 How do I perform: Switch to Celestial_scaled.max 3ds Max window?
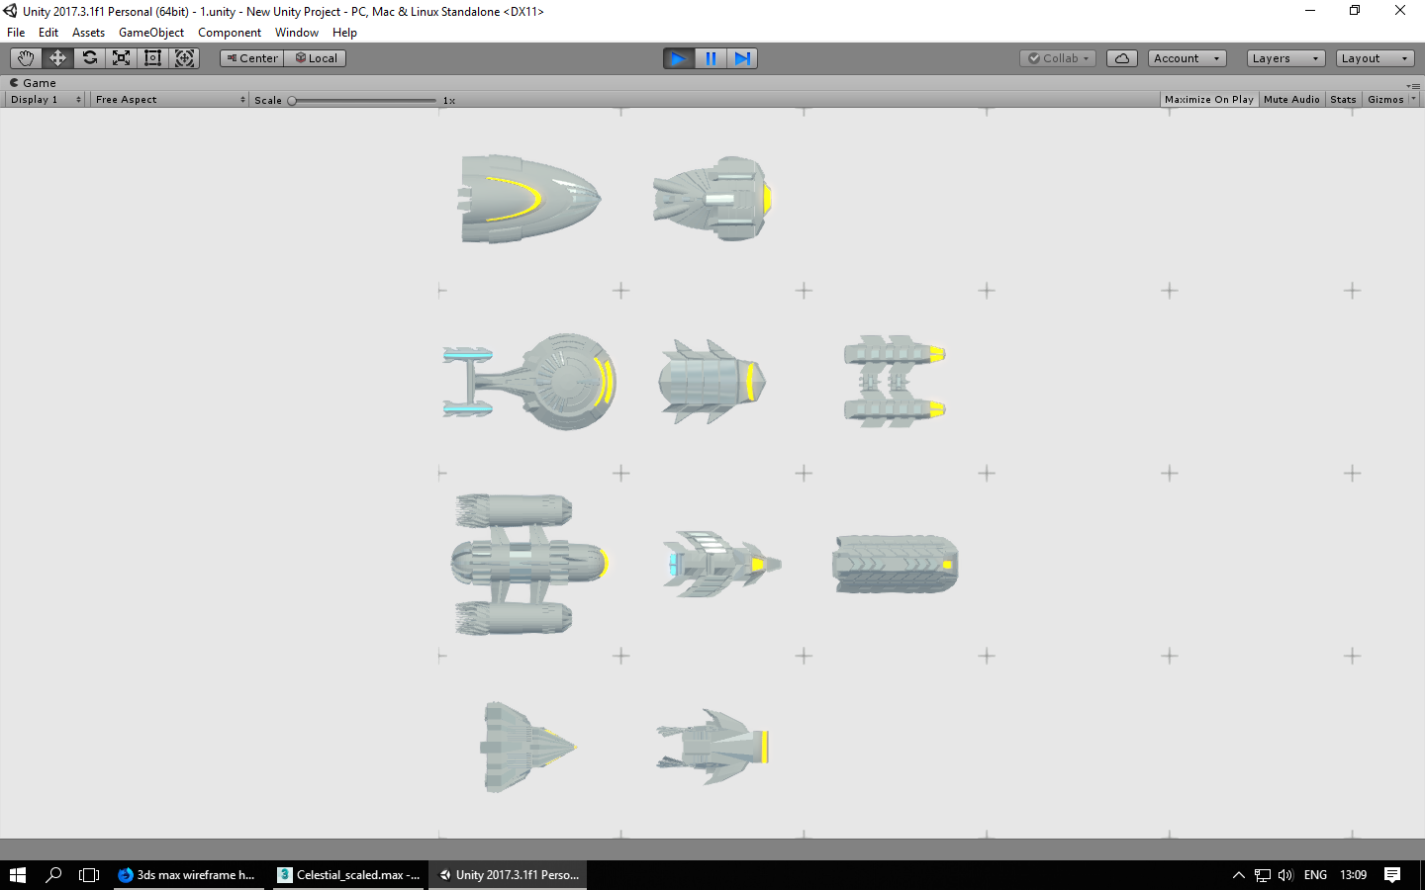[x=349, y=875]
